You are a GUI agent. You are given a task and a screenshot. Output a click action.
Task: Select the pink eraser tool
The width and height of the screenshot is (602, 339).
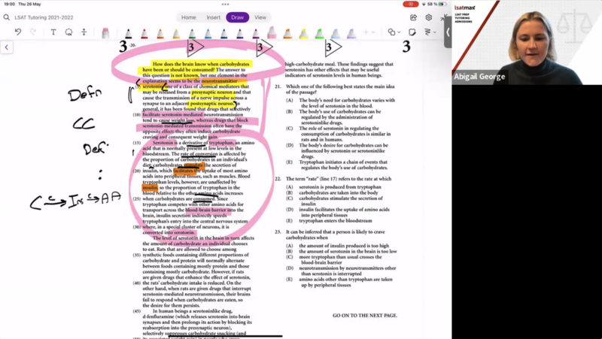[x=105, y=32]
